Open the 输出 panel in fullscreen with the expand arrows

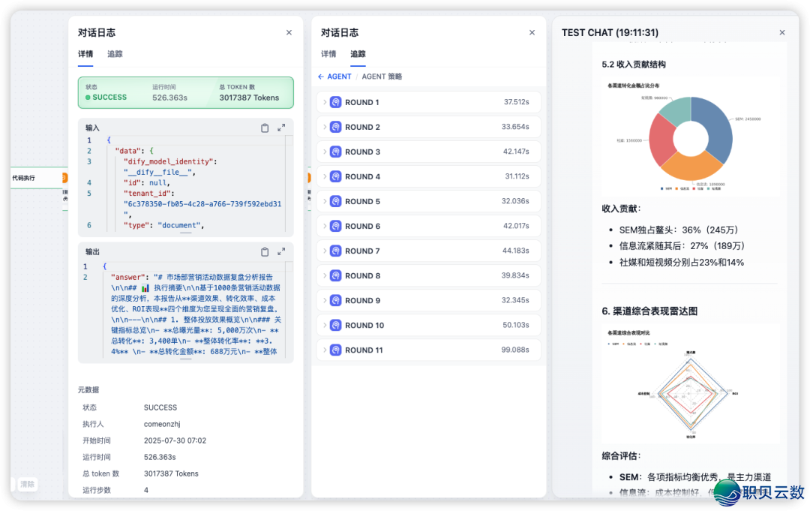click(x=282, y=251)
